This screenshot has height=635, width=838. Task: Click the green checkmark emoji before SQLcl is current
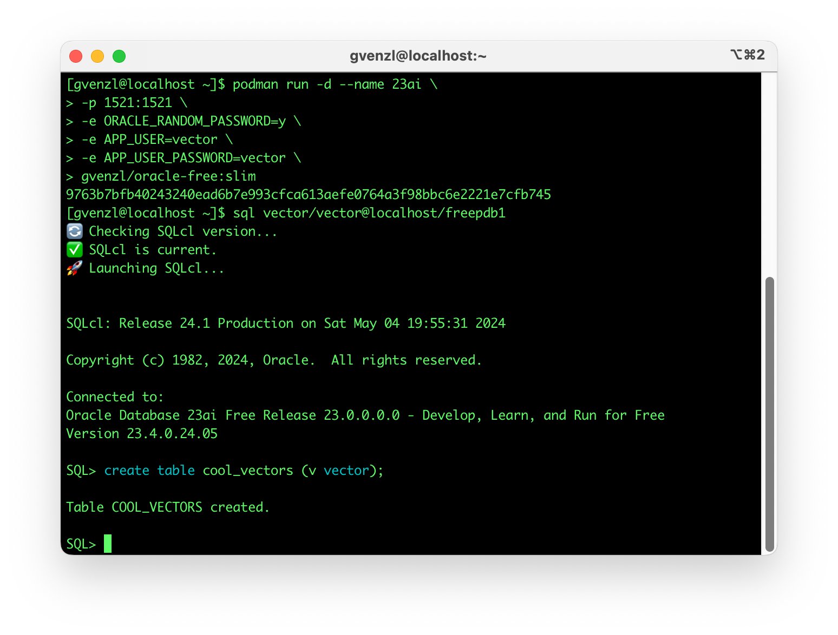(75, 250)
